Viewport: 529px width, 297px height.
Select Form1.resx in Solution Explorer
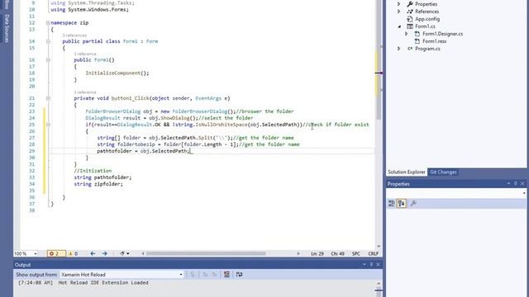(x=435, y=41)
